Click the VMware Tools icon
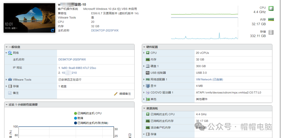This screenshot has height=138, width=281. pyautogui.click(x=10, y=79)
